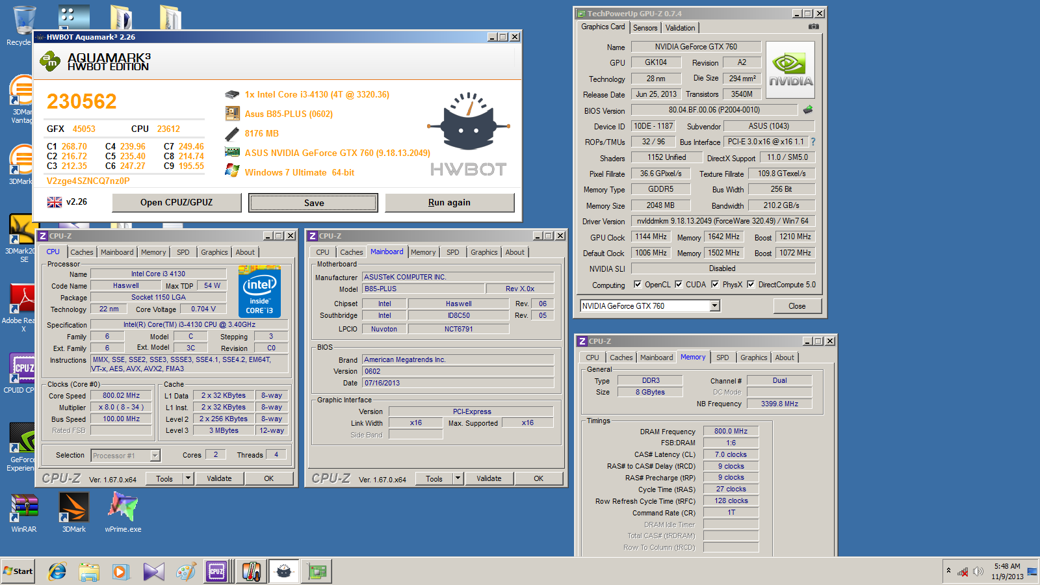
Task: Open the Processor #1 selection dropdown
Action: tap(155, 456)
